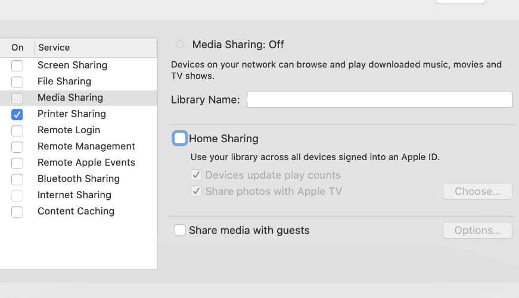Tick the Remote Management checkbox
The height and width of the screenshot is (298, 519).
coord(17,146)
